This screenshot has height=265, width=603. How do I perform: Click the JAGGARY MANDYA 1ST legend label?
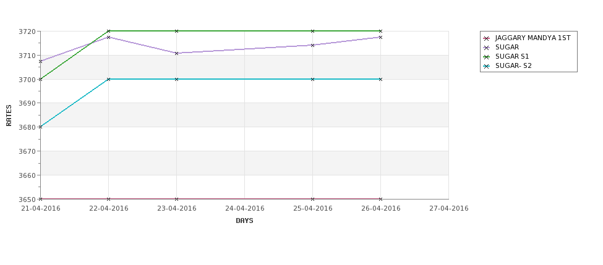532,38
